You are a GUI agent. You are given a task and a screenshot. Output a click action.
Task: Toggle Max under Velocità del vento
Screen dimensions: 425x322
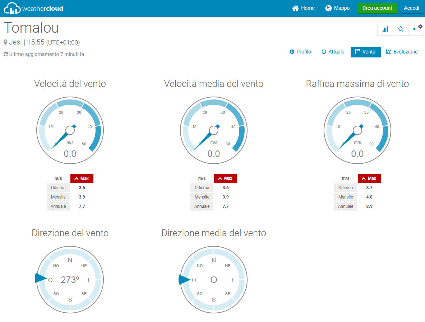tap(82, 178)
